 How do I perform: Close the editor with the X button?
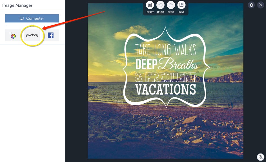pyautogui.click(x=261, y=5)
